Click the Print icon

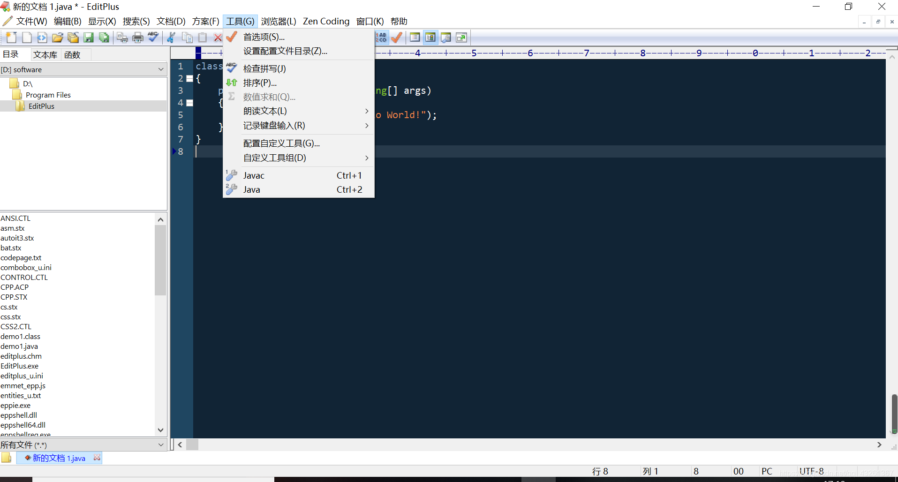pos(138,38)
